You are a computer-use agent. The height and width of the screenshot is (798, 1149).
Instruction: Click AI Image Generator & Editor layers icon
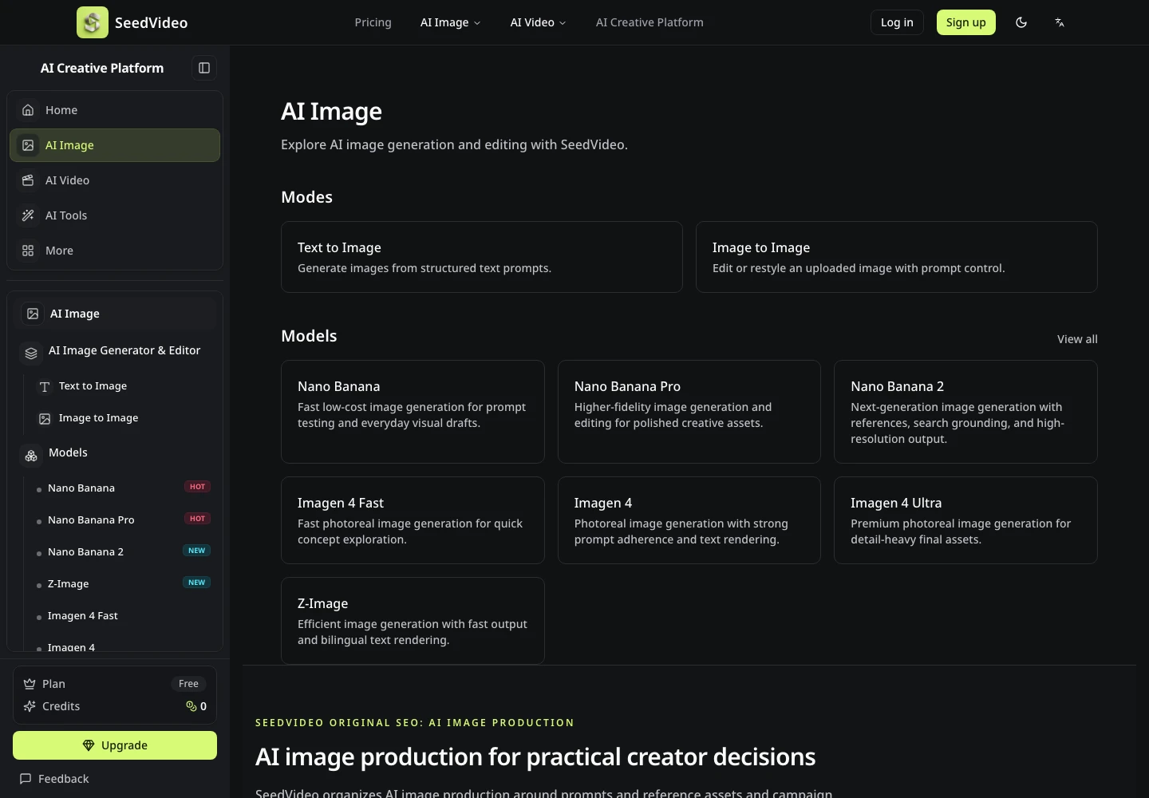point(31,353)
